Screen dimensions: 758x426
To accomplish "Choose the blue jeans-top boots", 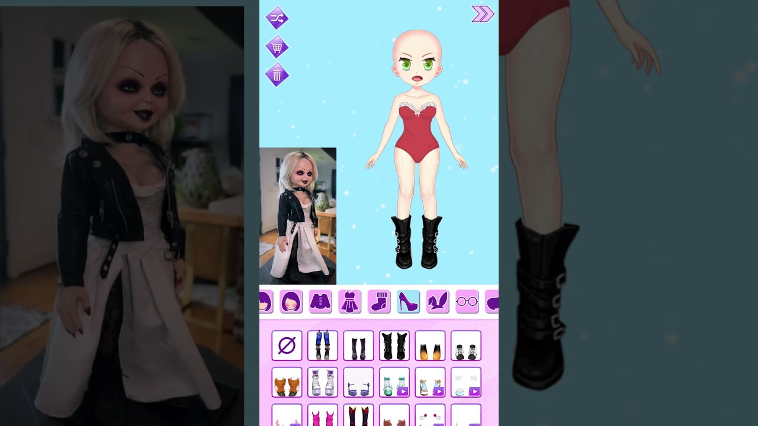I will (x=323, y=346).
